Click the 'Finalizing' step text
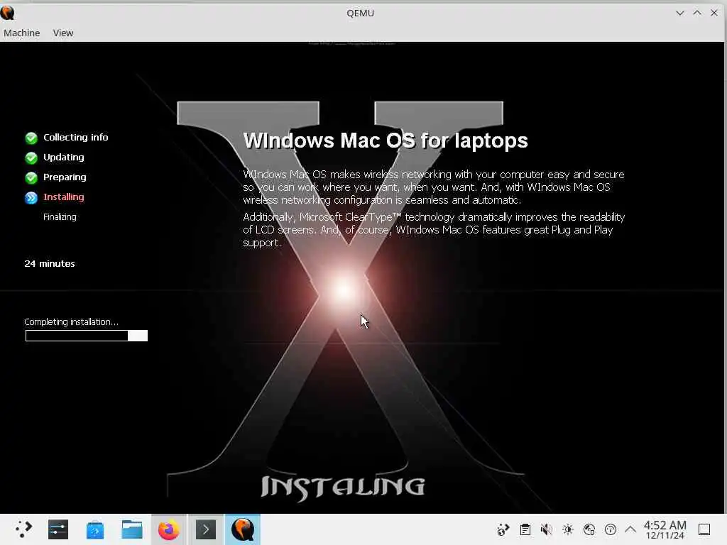The image size is (727, 545). tap(60, 217)
